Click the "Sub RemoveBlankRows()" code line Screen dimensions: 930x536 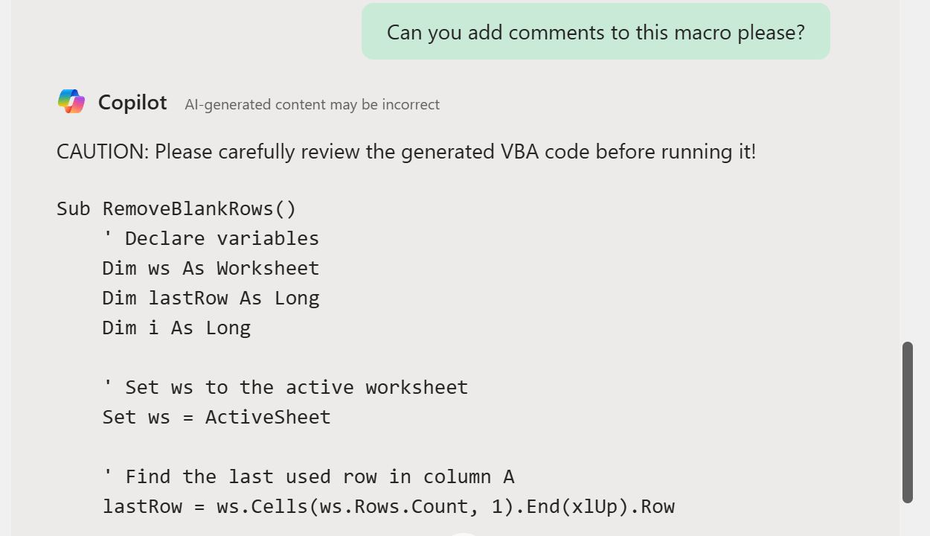(176, 208)
